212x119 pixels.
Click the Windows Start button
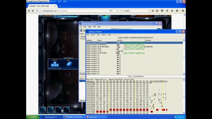point(32,117)
